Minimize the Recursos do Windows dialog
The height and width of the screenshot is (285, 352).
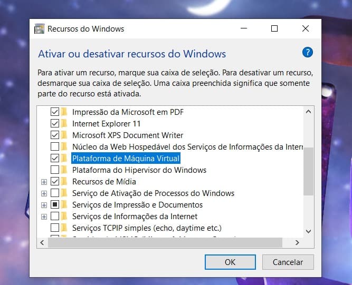pos(244,28)
